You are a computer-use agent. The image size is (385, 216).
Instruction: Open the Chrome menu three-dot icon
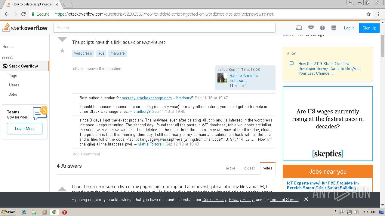coord(379,14)
